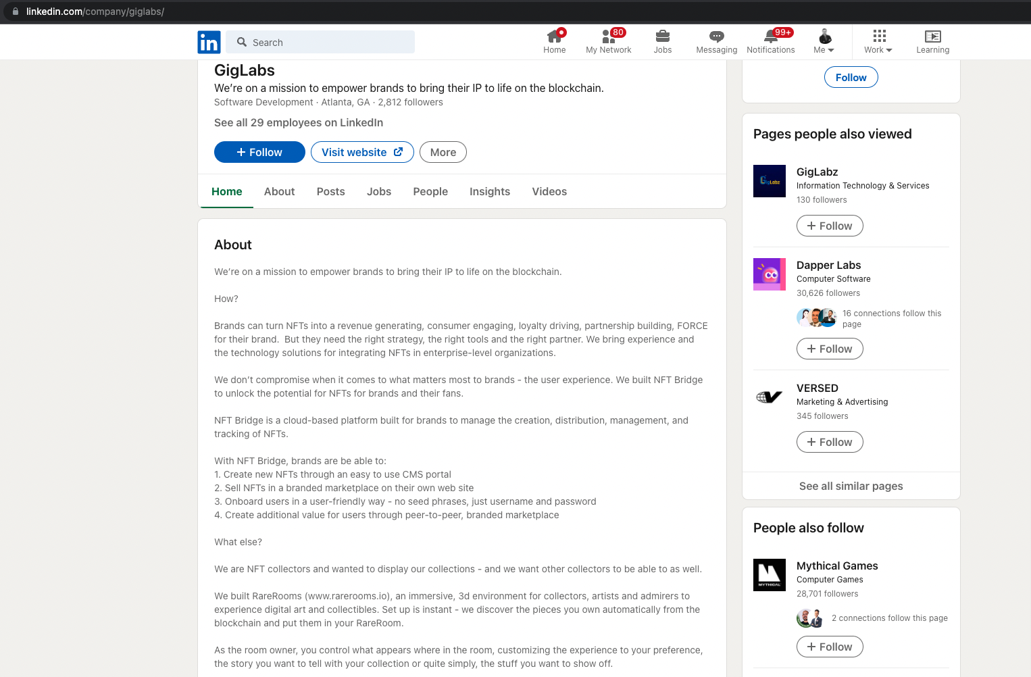The height and width of the screenshot is (677, 1031).
Task: Go to Home feed icon in navbar
Action: point(555,36)
